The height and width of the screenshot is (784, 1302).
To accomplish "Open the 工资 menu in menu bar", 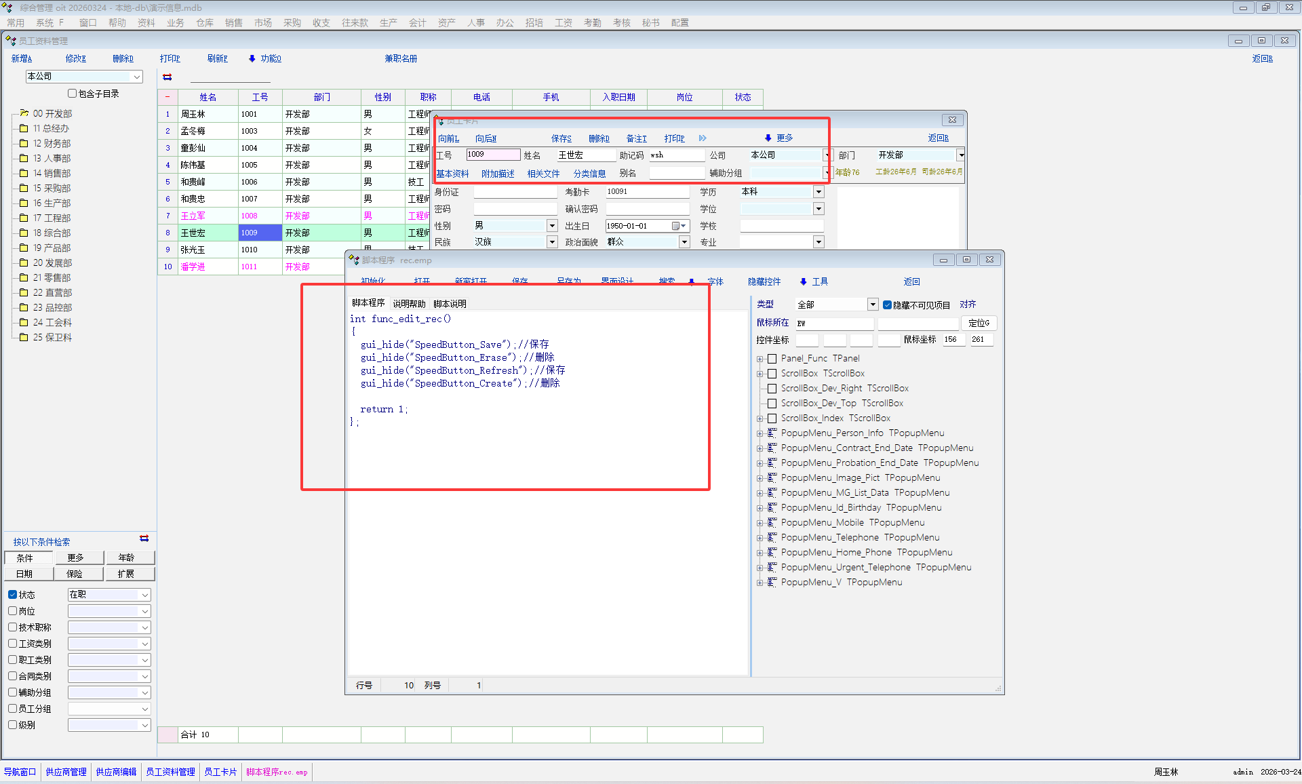I will (563, 22).
